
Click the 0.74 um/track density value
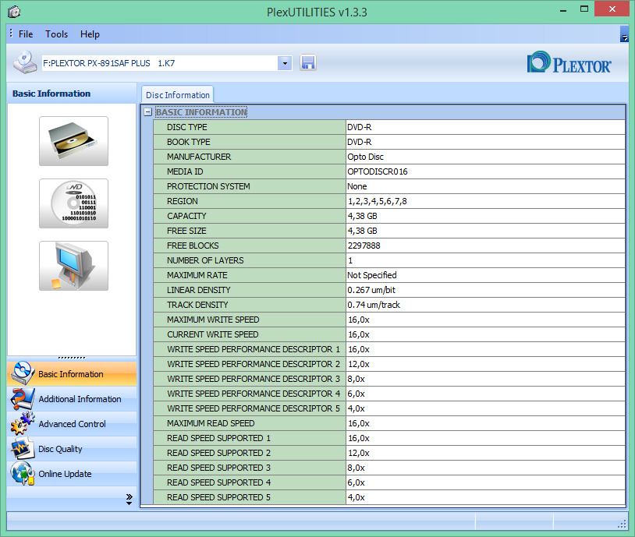coord(374,305)
